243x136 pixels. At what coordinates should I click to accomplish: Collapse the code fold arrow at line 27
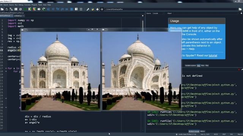tap(6, 98)
